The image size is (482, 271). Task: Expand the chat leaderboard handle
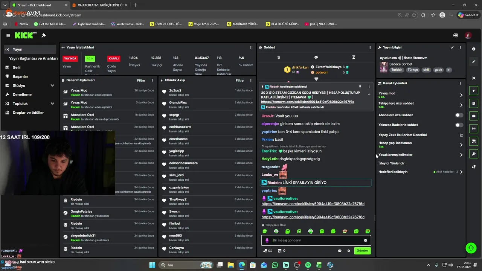click(316, 79)
